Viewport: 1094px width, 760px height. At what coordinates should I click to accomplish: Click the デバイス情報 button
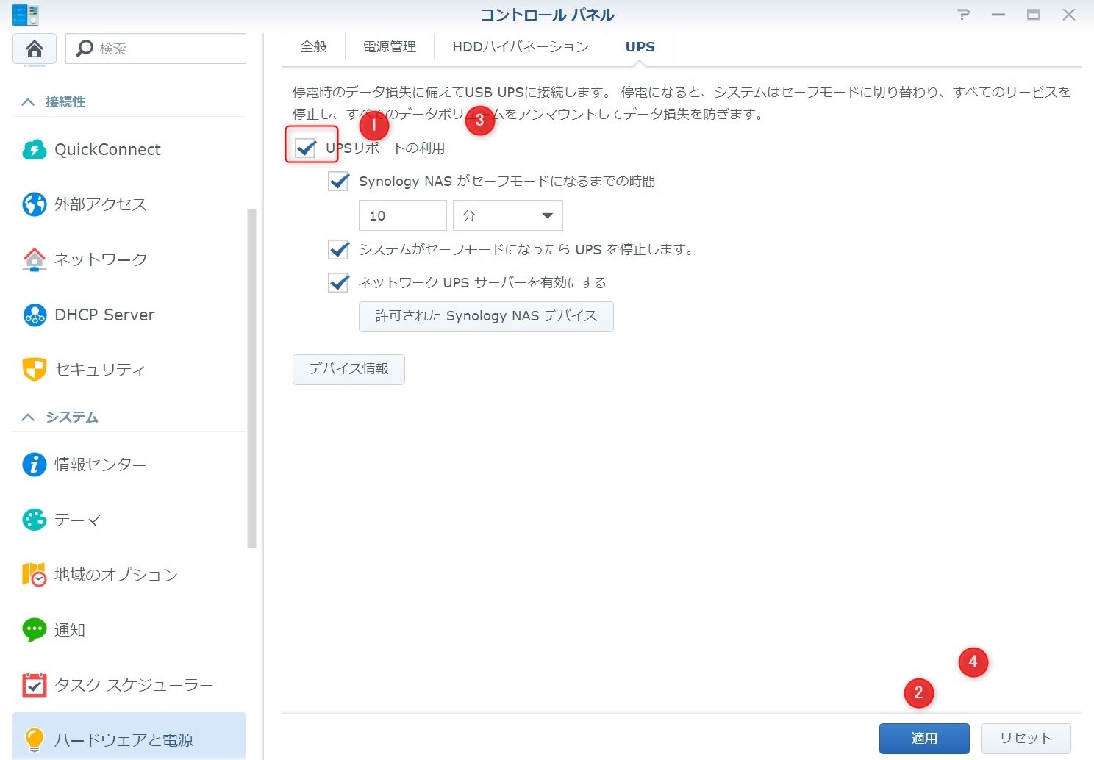[348, 369]
